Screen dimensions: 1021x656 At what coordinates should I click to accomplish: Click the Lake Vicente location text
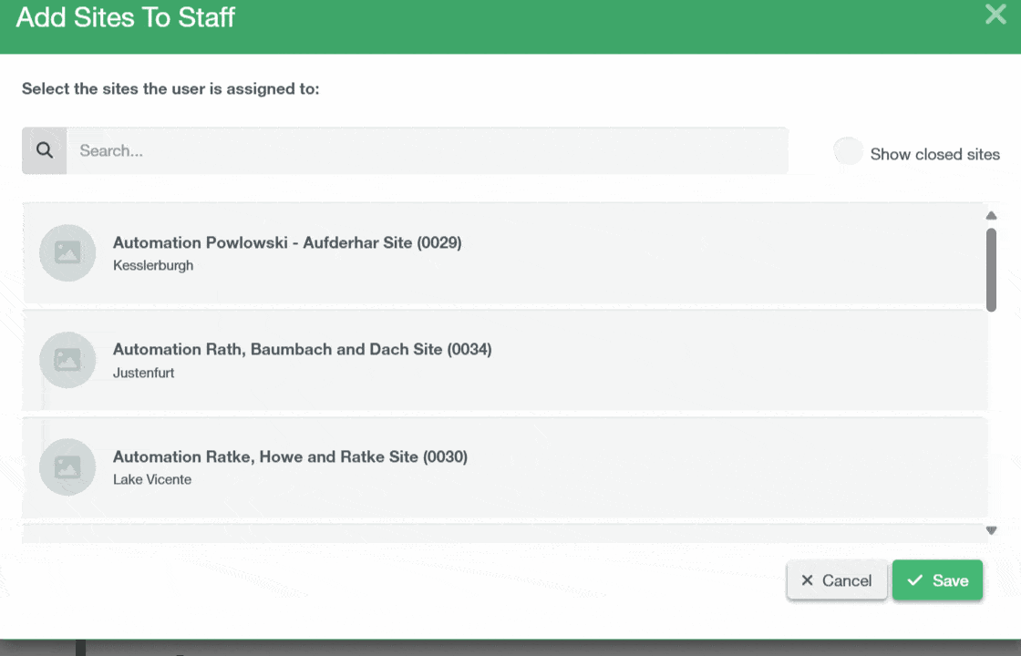pyautogui.click(x=152, y=479)
